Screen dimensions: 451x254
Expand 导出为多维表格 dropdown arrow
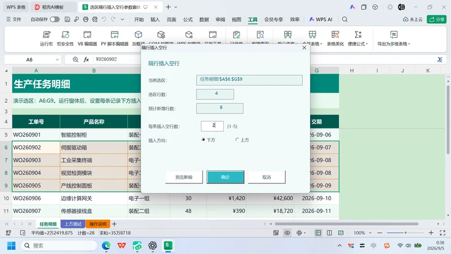[x=409, y=44]
